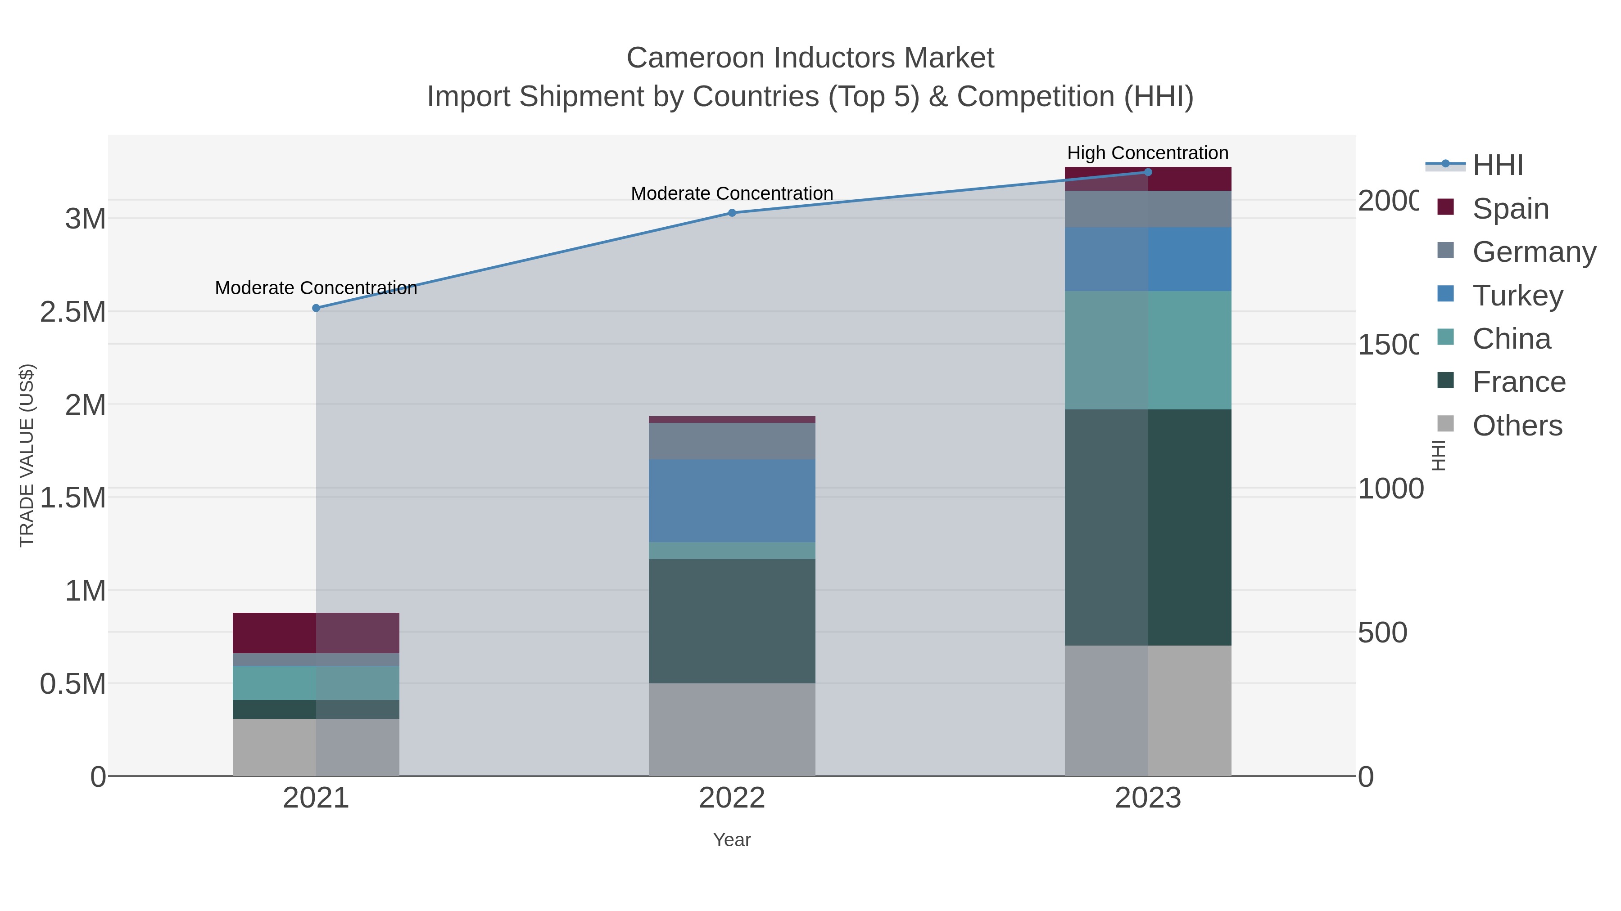Click the 2023 France bar segment
Image resolution: width=1621 pixels, height=911 pixels.
click(x=1148, y=528)
